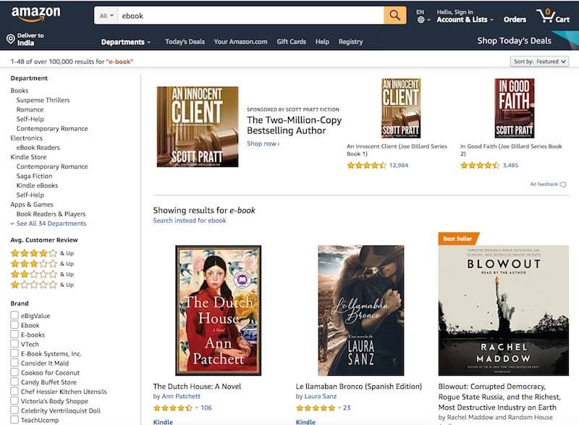579x425 pixels.
Task: Check the eBigValue brand checkbox
Action: (x=14, y=316)
